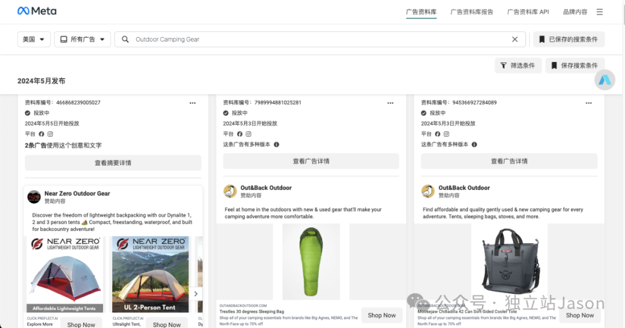Viewport: 625px width, 328px height.
Task: Switch to 广告资料库 tab
Action: click(x=421, y=12)
